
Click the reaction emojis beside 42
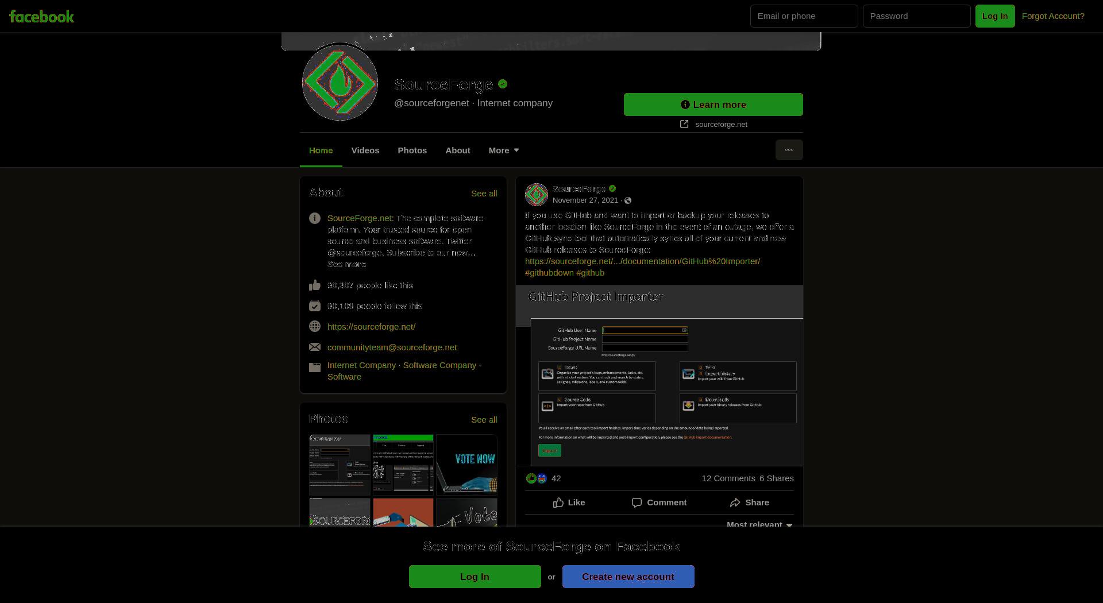[537, 478]
